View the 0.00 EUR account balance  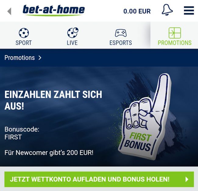click(137, 11)
